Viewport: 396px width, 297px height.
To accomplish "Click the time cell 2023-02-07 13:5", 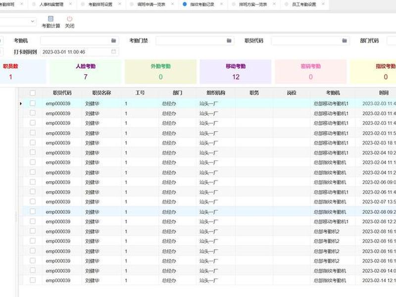I will click(379, 202).
